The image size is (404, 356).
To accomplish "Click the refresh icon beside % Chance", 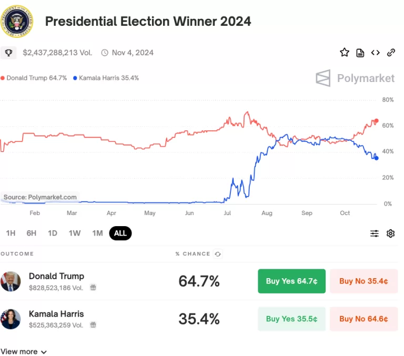I will 218,254.
